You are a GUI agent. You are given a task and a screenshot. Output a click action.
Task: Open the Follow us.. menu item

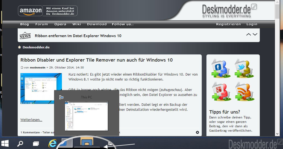(x=123, y=24)
